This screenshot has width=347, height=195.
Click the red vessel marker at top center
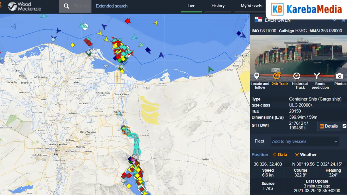(128, 21)
